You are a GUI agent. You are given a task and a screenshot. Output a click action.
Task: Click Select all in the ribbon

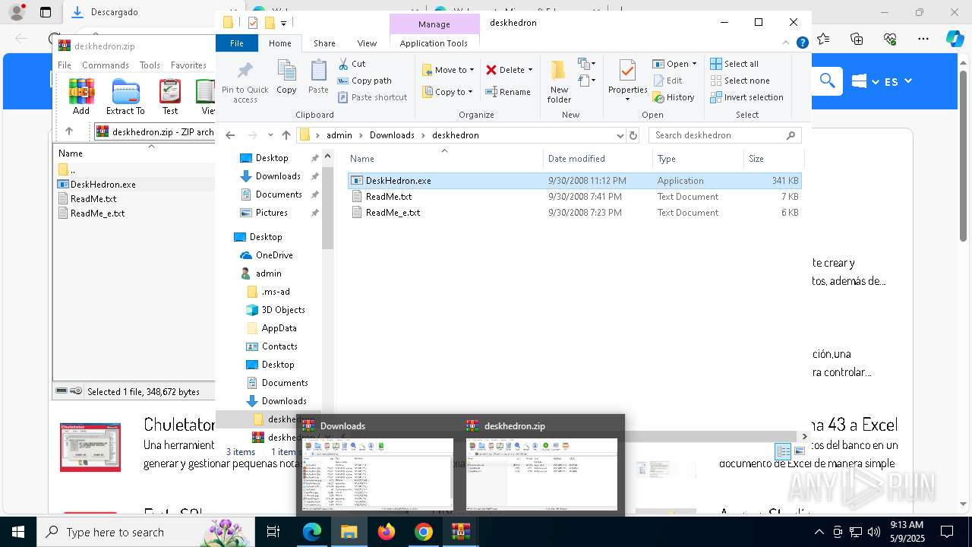click(734, 64)
